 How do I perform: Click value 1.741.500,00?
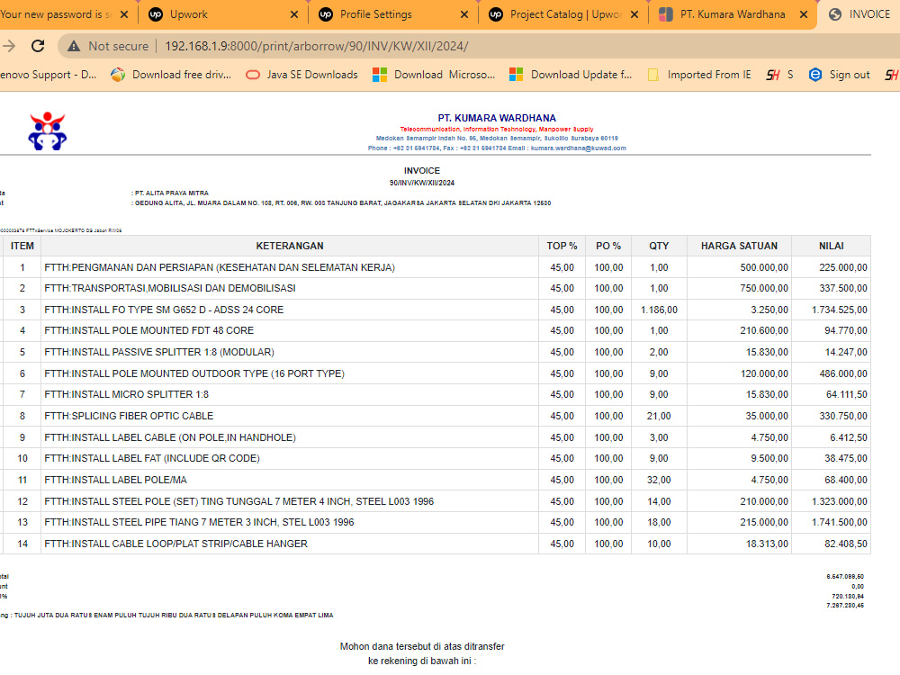839,522
